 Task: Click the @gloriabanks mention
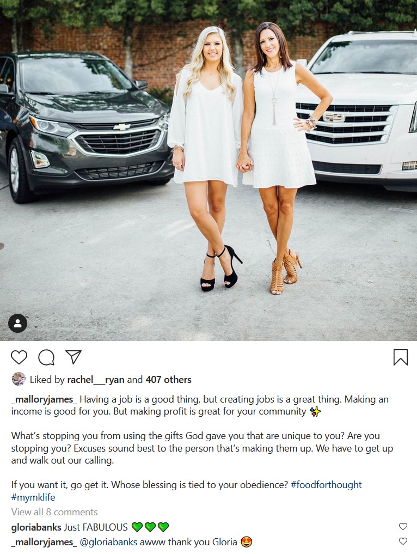[108, 542]
